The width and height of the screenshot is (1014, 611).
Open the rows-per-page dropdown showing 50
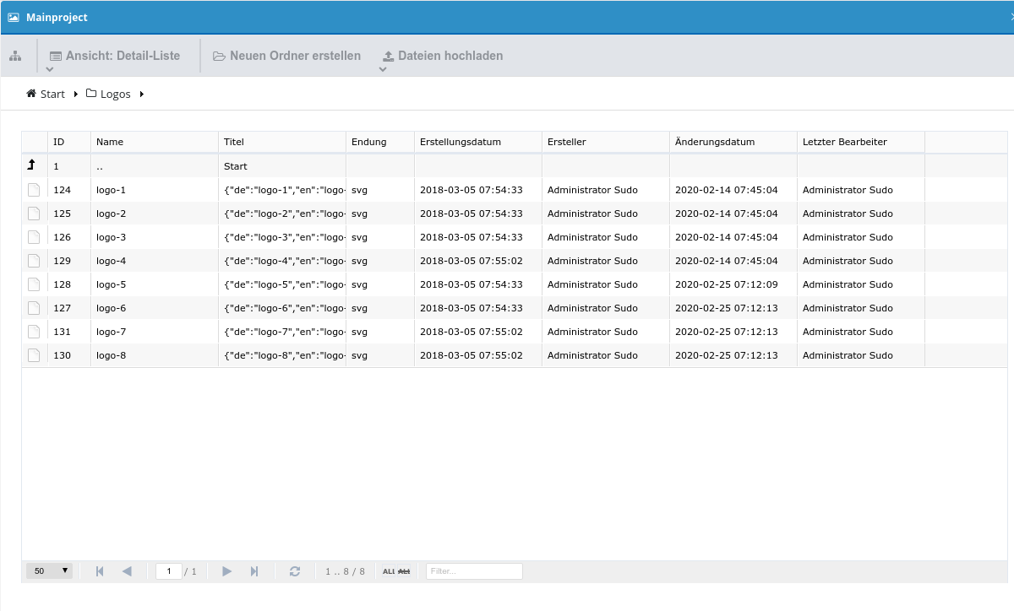(49, 571)
